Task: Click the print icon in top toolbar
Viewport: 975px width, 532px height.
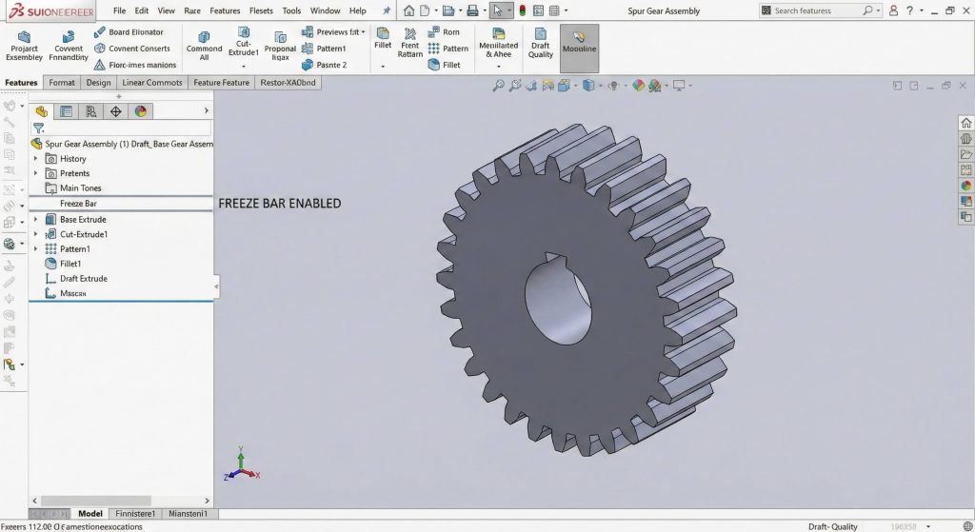Action: [471, 10]
